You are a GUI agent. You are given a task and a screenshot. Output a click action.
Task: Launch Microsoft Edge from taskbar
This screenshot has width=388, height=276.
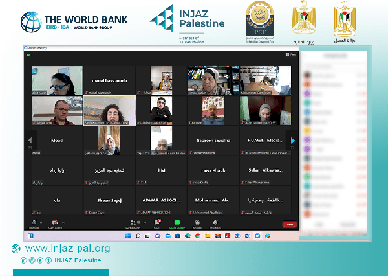click(188, 236)
